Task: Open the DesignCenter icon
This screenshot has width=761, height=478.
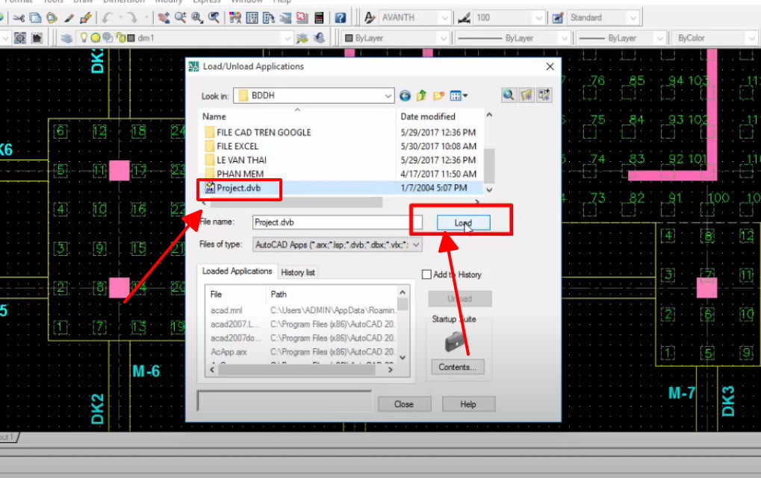Action: 252,18
